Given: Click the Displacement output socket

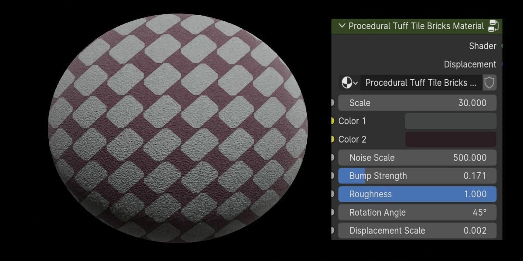Looking at the screenshot, I should (502, 64).
